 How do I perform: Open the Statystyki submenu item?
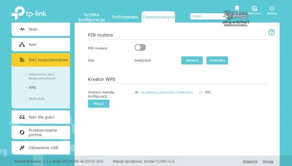pos(37,99)
